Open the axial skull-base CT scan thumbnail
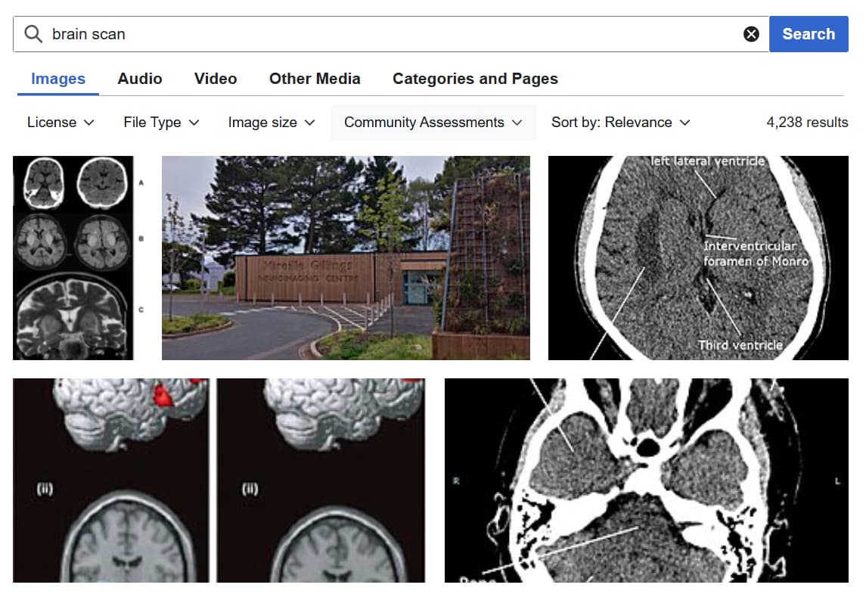866x594 pixels. click(646, 480)
